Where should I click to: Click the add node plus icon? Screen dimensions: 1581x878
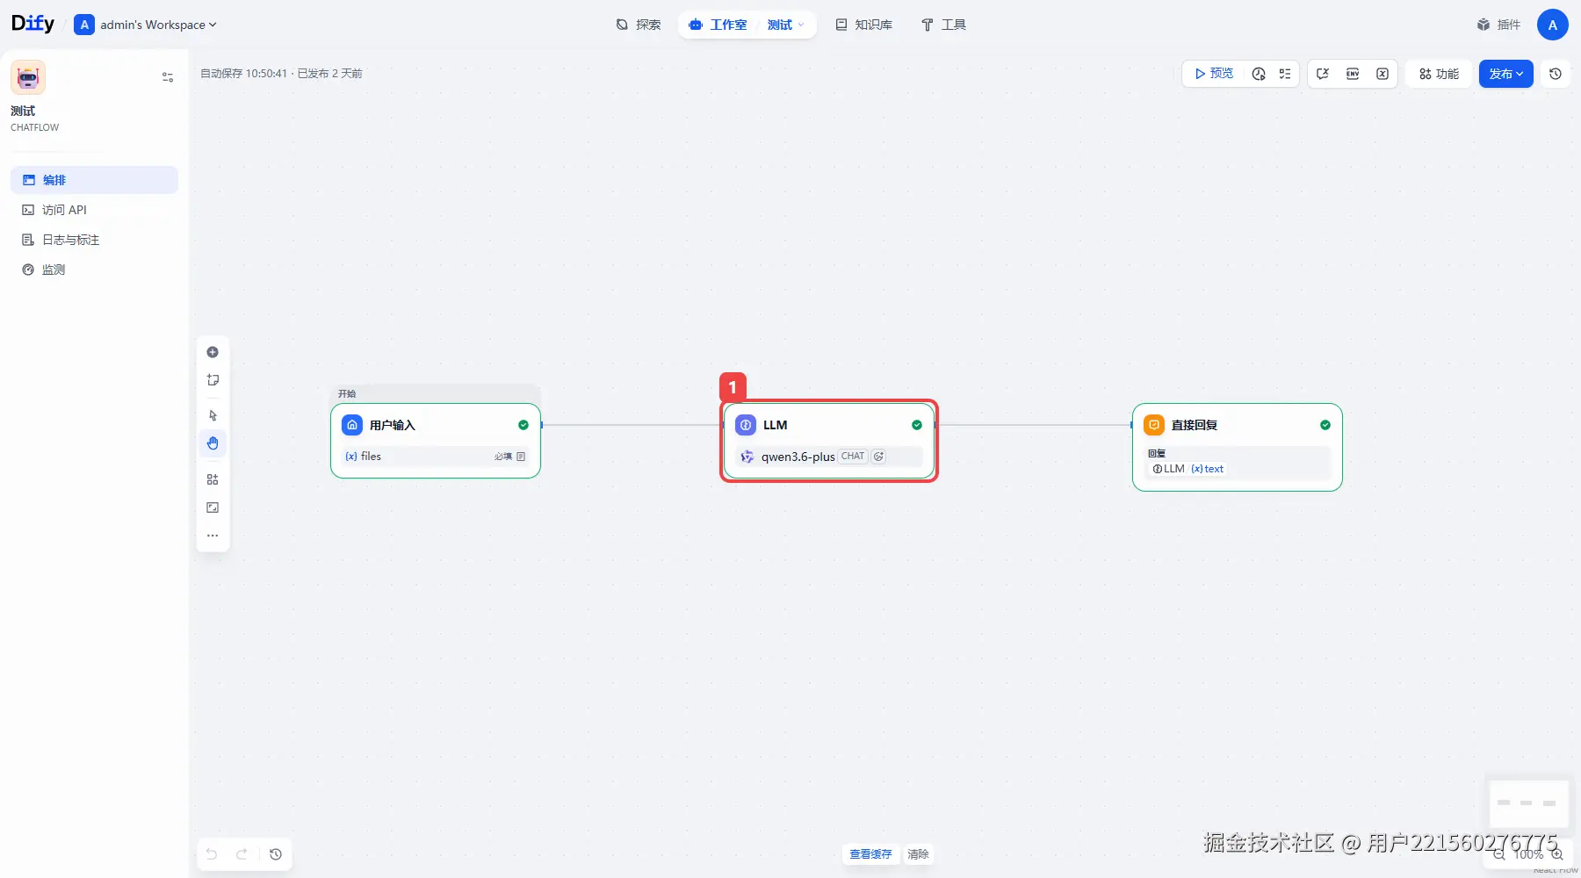[213, 352]
